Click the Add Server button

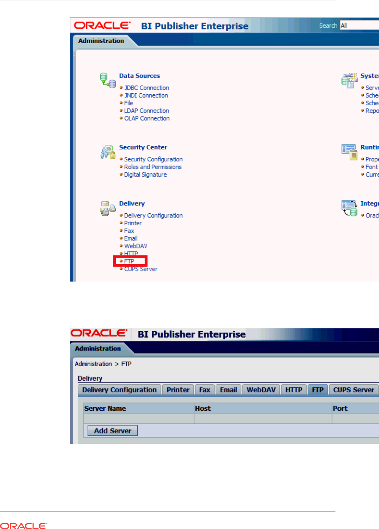(x=113, y=431)
